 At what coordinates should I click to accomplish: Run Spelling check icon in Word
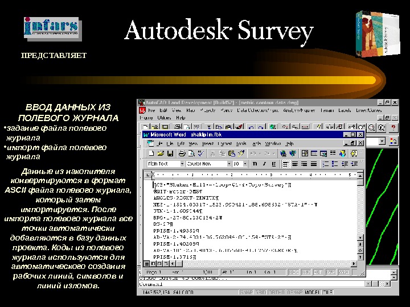point(201,153)
